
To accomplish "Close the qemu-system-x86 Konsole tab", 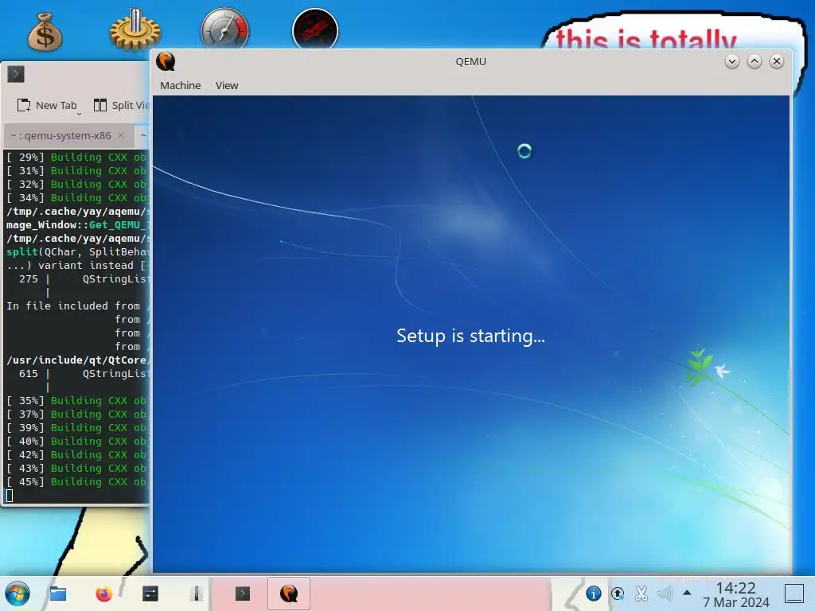I will coord(121,135).
